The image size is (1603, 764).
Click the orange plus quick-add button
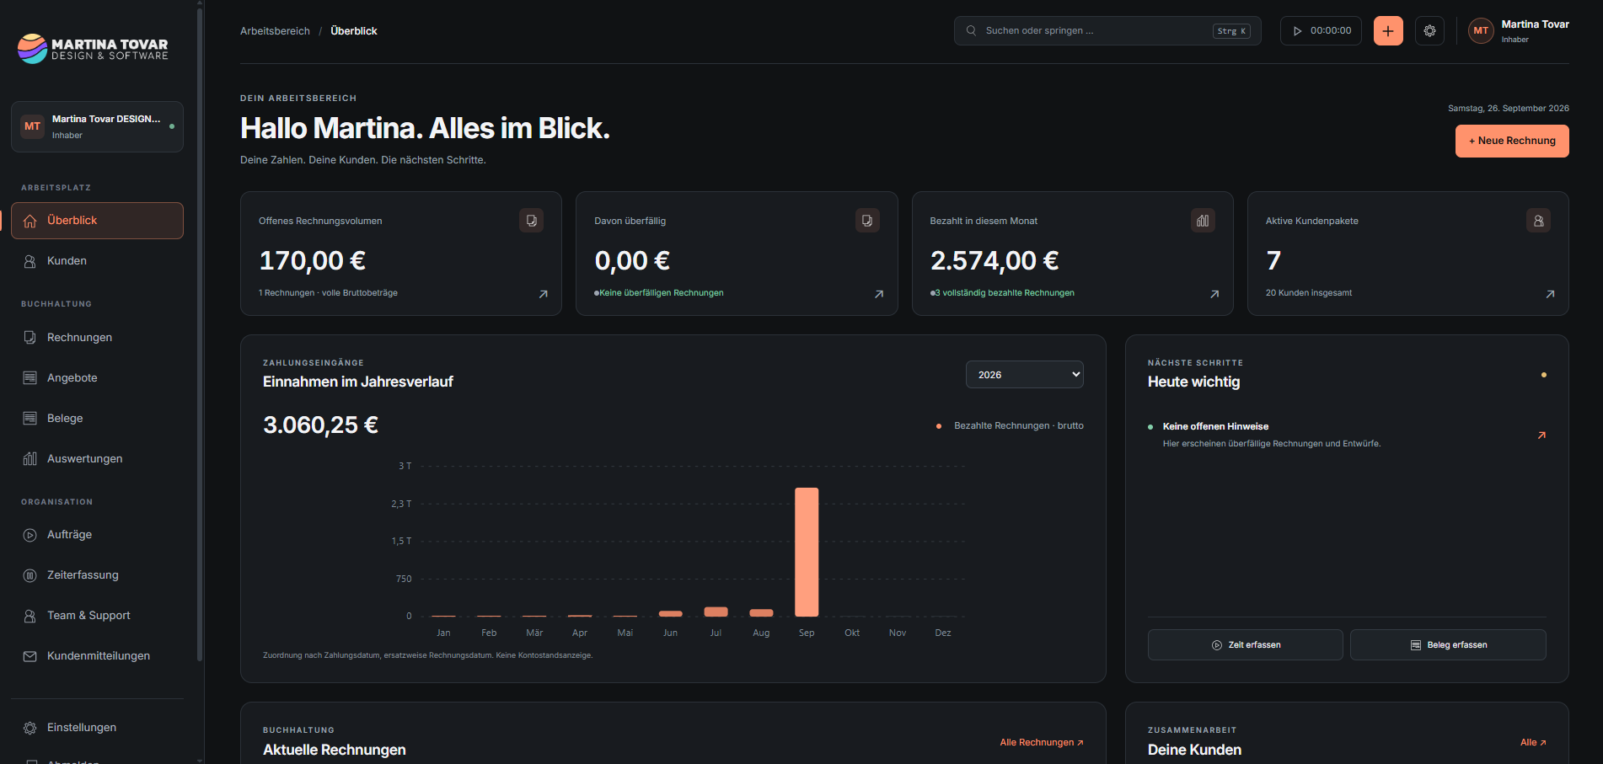pyautogui.click(x=1388, y=31)
